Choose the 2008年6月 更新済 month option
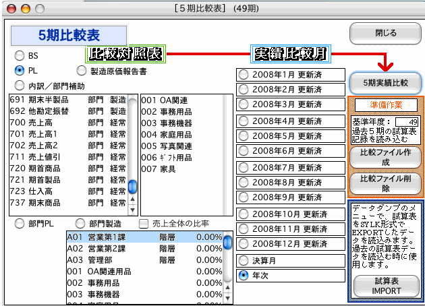 pos(244,151)
